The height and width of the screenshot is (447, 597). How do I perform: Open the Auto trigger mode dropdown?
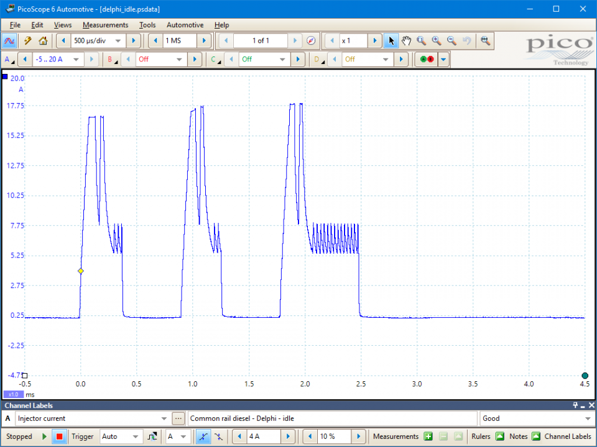click(135, 436)
